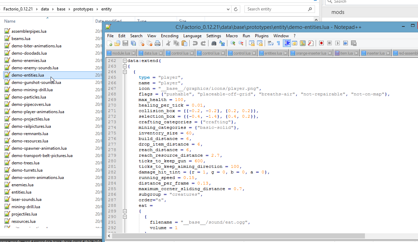Zoom out using the magnifier minus icon

click(241, 43)
